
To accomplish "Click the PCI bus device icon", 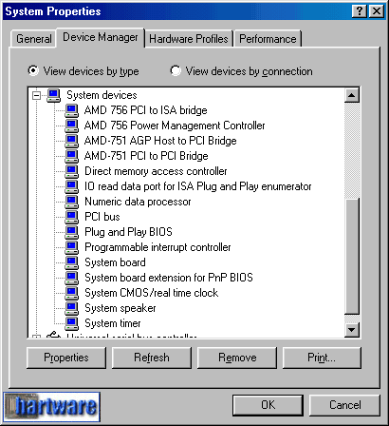I will (71, 217).
